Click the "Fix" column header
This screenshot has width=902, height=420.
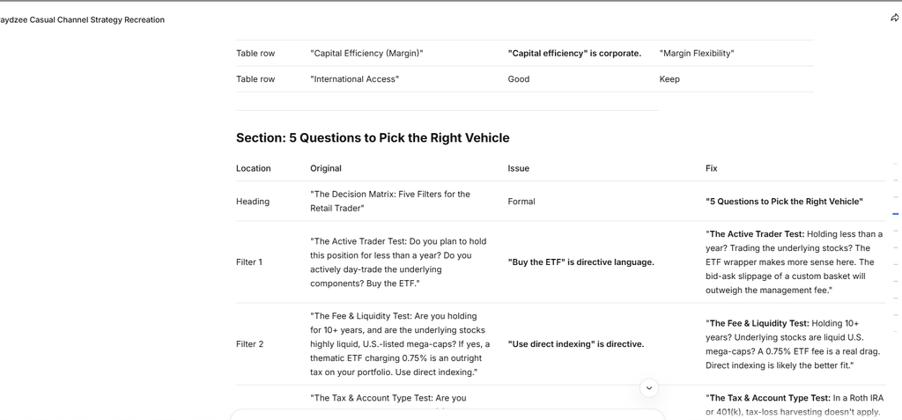pyautogui.click(x=712, y=168)
